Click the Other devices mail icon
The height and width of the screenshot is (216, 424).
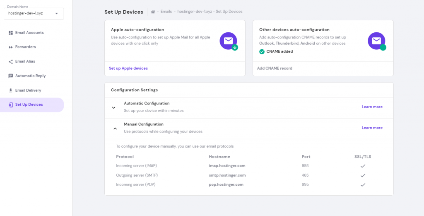[x=376, y=41]
